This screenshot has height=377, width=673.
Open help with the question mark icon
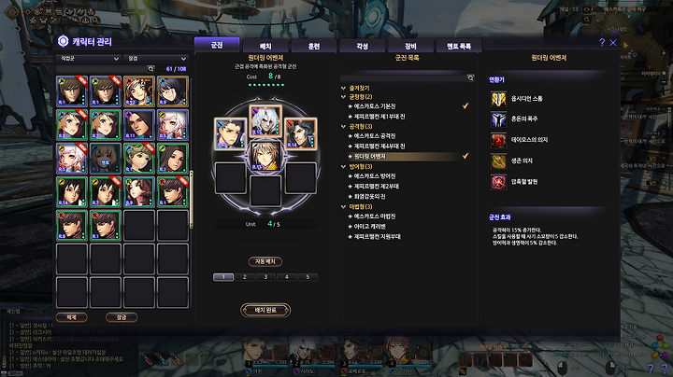[x=602, y=42]
